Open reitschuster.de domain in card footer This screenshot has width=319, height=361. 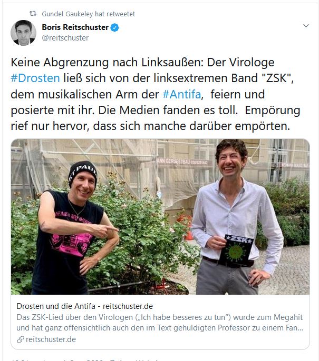click(51, 339)
